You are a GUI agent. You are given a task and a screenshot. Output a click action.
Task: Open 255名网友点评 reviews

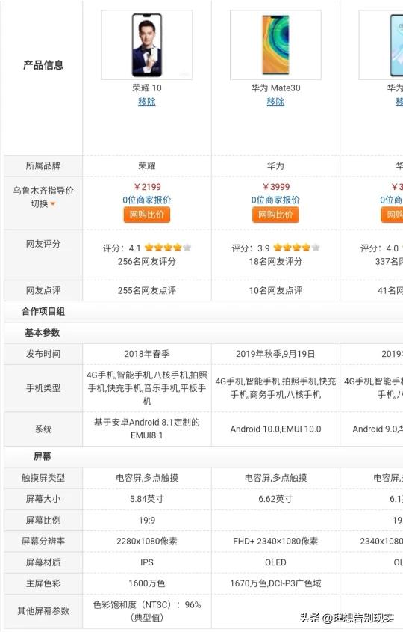pos(147,291)
